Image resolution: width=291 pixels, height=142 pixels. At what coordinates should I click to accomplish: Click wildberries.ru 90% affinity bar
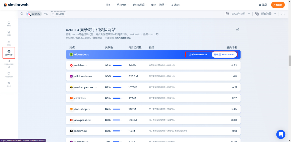[117, 76]
